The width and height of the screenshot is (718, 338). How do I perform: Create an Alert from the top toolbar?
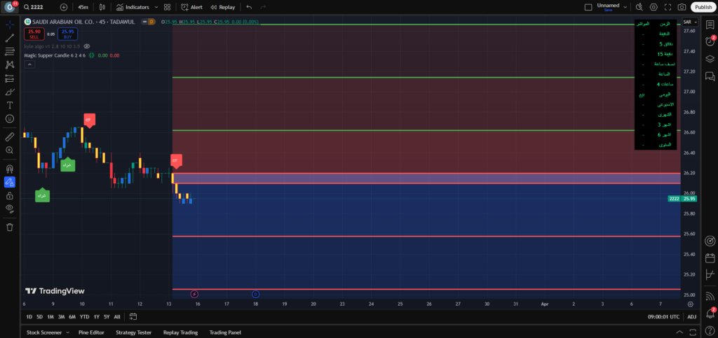(191, 7)
